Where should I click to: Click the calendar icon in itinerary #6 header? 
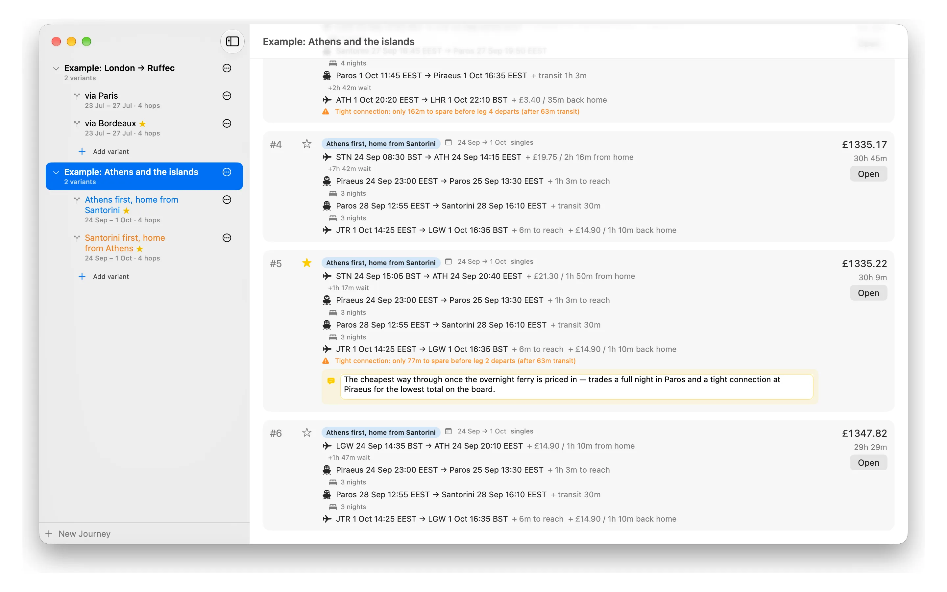tap(449, 431)
